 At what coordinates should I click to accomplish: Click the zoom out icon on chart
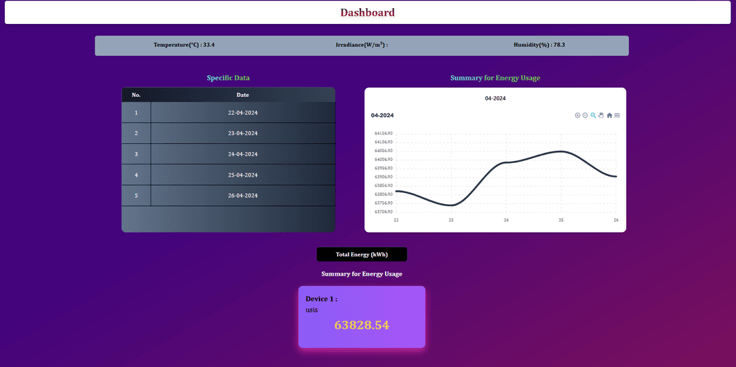[585, 115]
